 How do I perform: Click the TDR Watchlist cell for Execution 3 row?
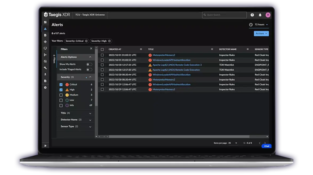[x=227, y=65]
